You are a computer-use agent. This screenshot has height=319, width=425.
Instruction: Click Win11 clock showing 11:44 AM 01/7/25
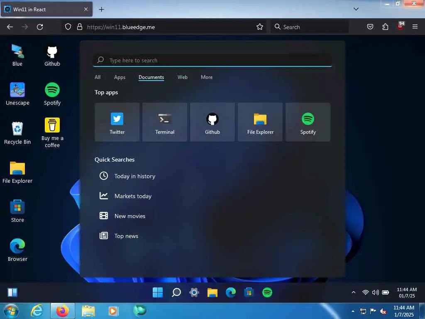407,293
